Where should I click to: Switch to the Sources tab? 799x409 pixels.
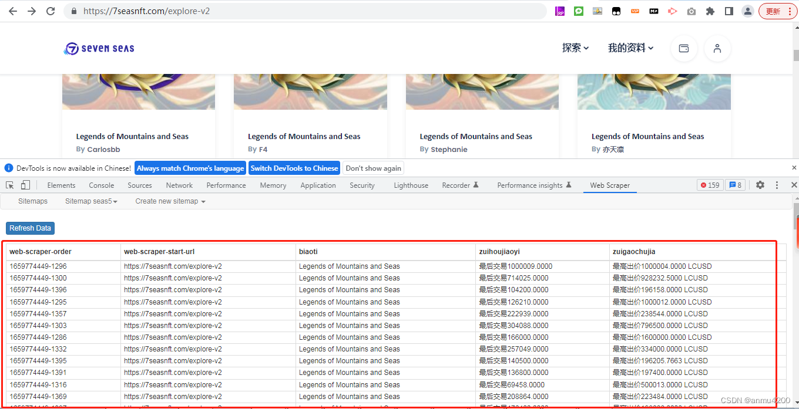[x=140, y=185]
